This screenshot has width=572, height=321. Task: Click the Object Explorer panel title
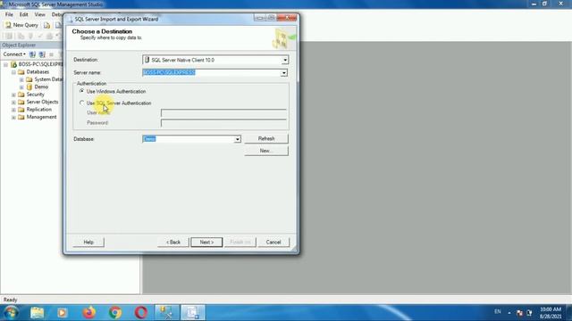click(19, 45)
